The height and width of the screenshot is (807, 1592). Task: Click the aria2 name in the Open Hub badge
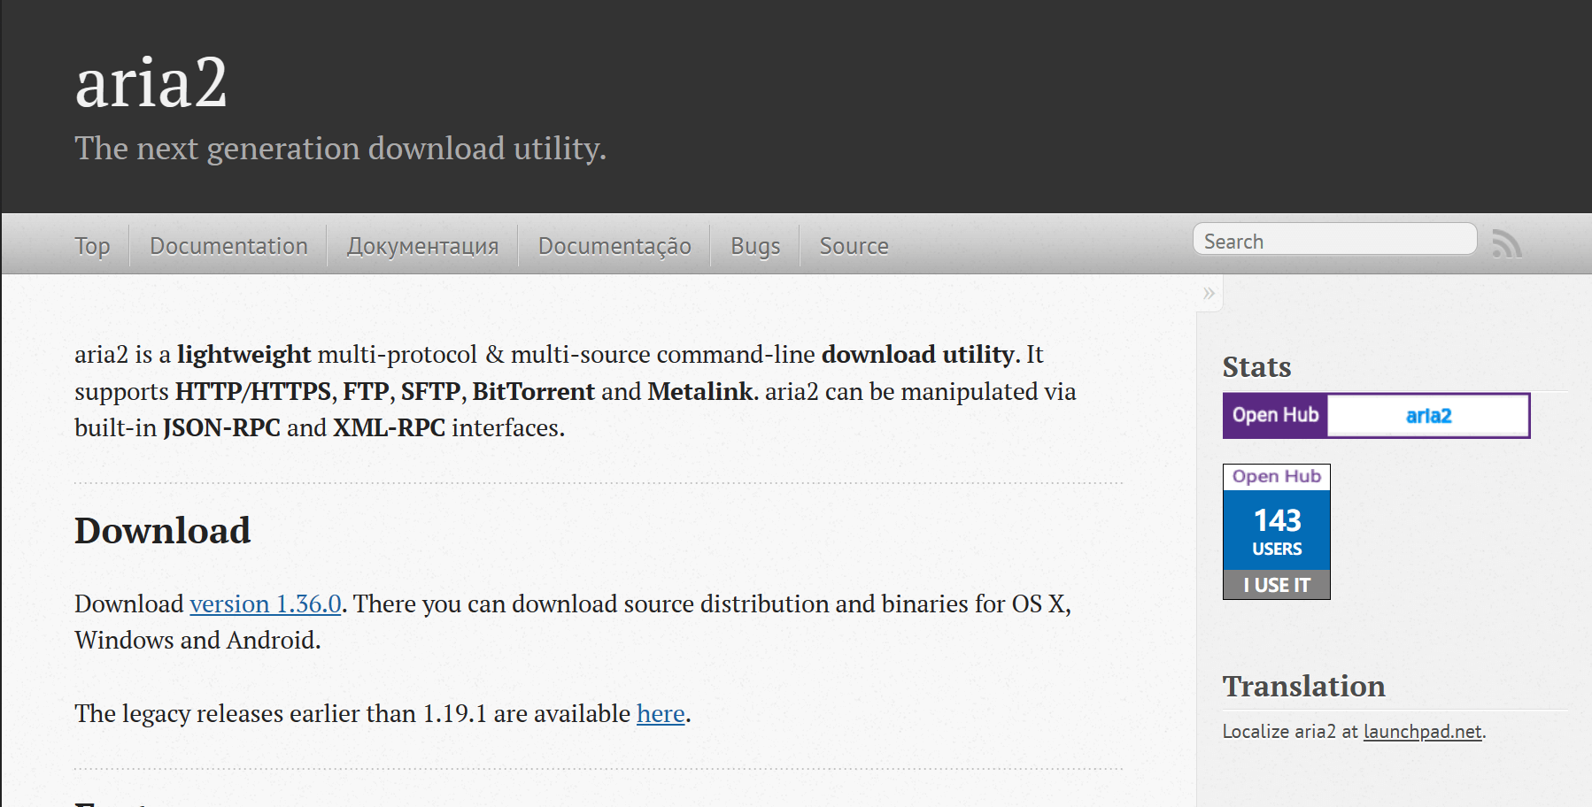coord(1428,416)
